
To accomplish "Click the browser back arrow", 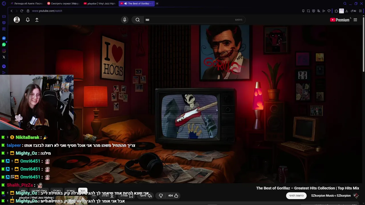I will click(11, 11).
